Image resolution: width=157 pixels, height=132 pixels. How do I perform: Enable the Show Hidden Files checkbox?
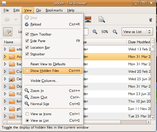pyautogui.click(x=27, y=71)
